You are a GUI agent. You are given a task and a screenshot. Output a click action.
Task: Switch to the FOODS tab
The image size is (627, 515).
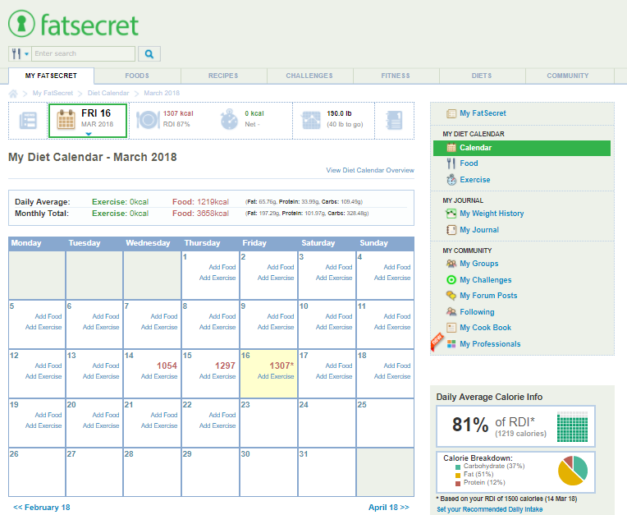click(137, 76)
